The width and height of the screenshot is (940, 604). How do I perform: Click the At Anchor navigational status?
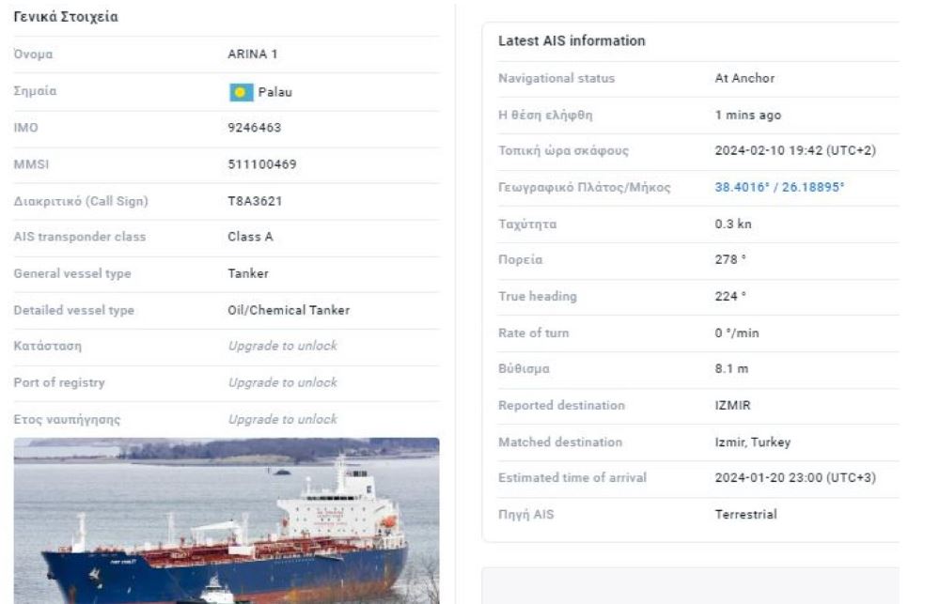744,78
